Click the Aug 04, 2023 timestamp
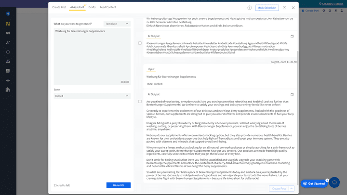 click(284, 62)
